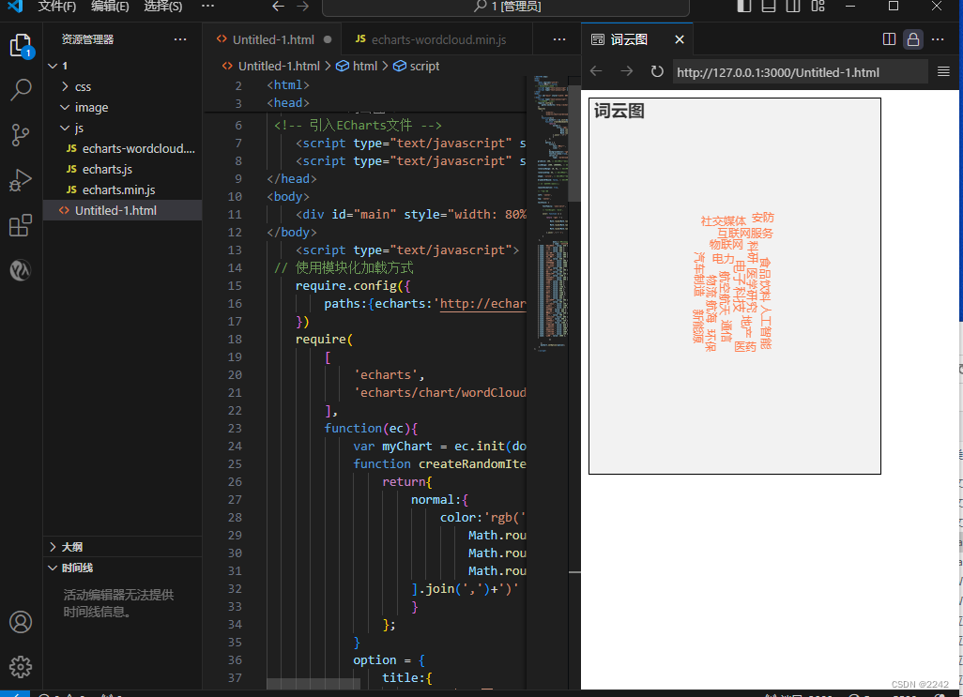Click the preview browser back arrow
Image resolution: width=963 pixels, height=697 pixels.
596,71
